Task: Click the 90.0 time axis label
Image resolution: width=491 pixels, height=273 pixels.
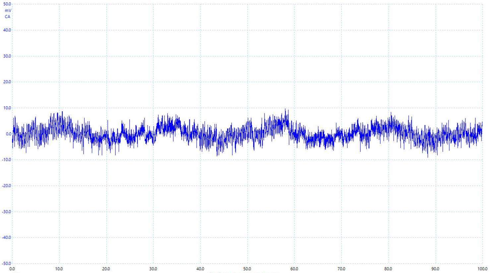Action: coord(435,269)
